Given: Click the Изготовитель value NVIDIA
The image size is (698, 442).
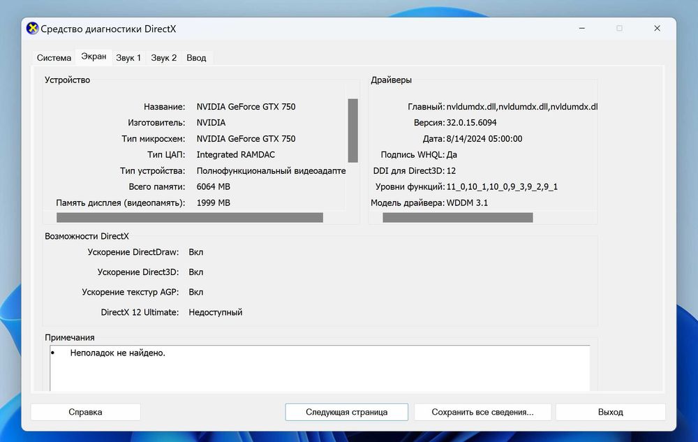Looking at the screenshot, I should (x=211, y=123).
